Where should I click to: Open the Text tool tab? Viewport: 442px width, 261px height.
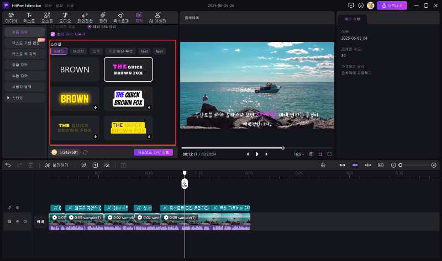29,17
